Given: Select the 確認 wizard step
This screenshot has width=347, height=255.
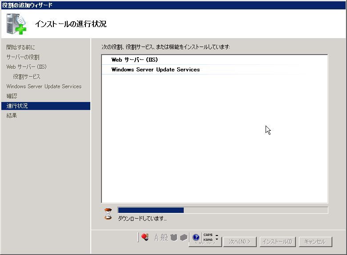Looking at the screenshot, I should point(12,96).
